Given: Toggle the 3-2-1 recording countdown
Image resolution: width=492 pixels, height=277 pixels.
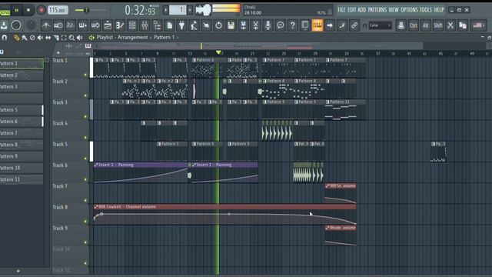Looking at the screenshot, I should pyautogui.click(x=71, y=25).
